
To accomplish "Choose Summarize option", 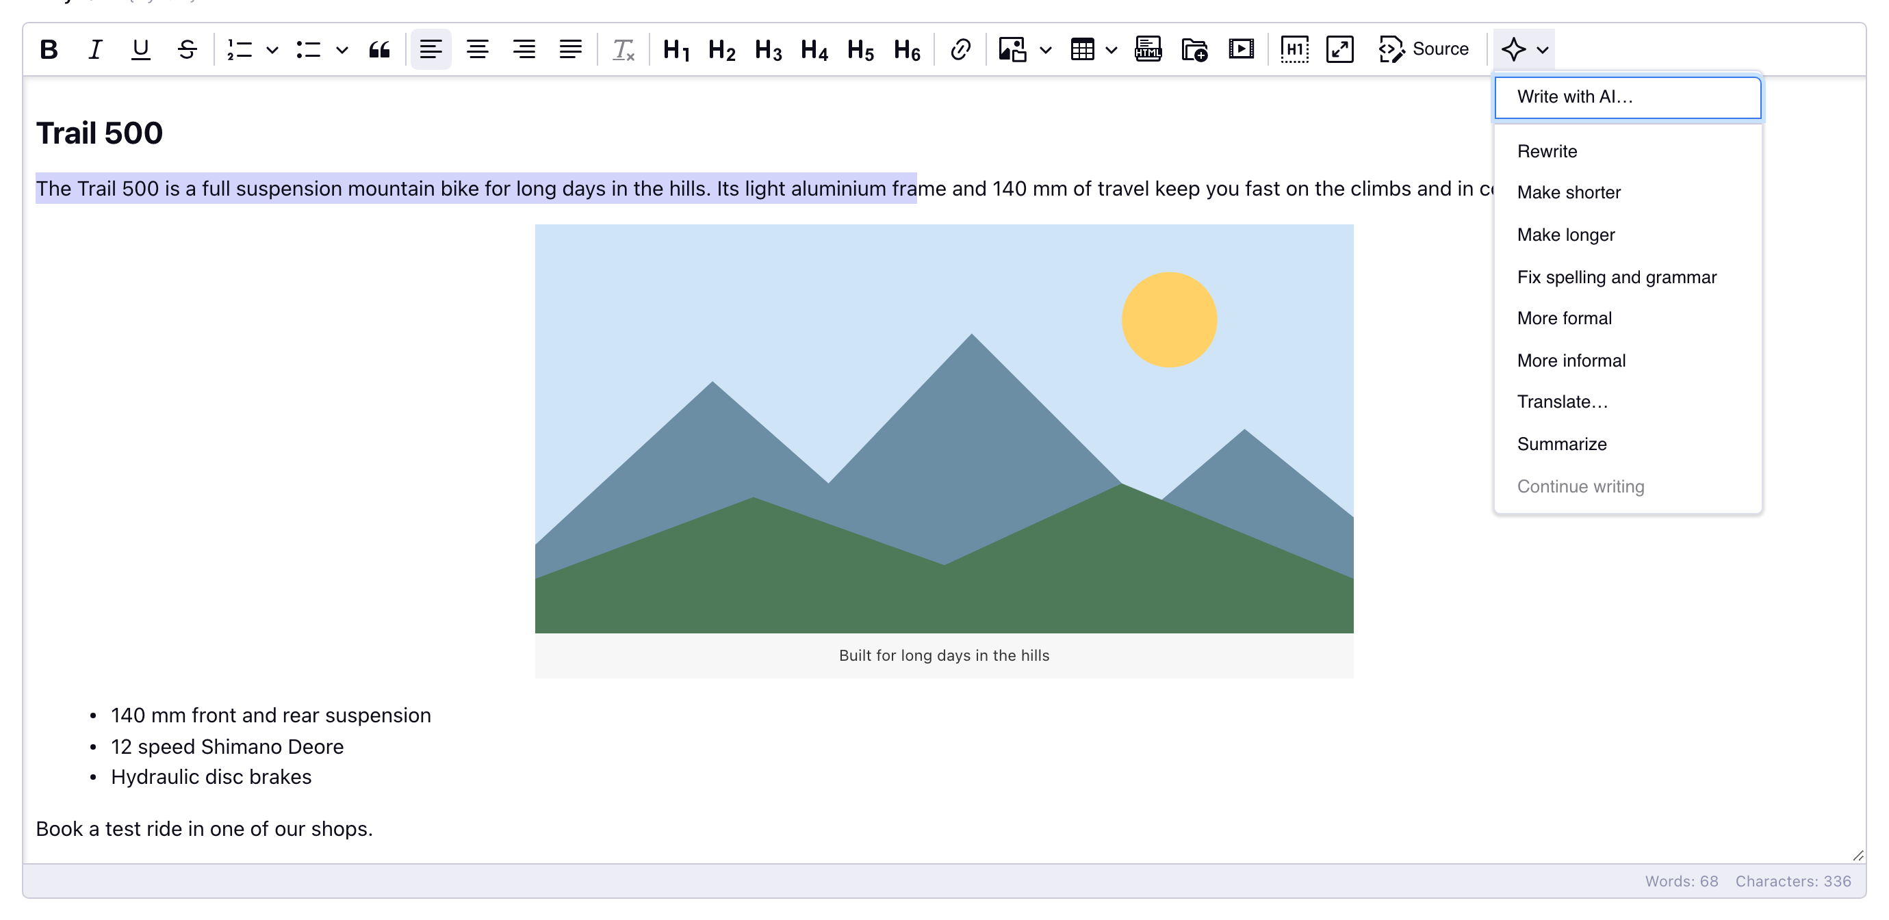I will point(1628,444).
